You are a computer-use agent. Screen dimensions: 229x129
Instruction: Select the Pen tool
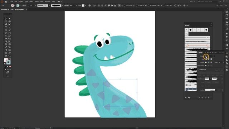(x=6, y=24)
